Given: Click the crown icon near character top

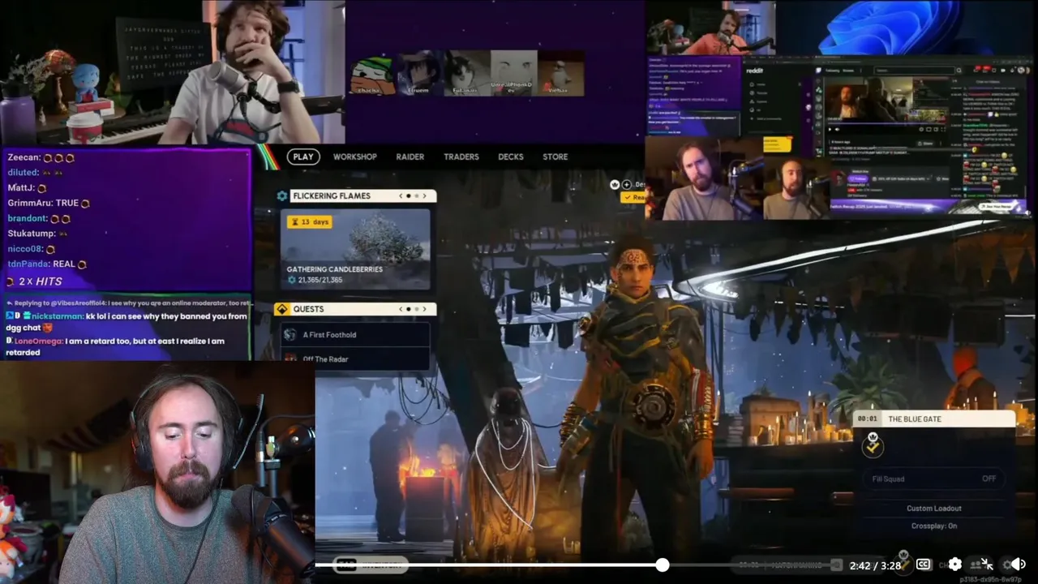Looking at the screenshot, I should pos(615,185).
